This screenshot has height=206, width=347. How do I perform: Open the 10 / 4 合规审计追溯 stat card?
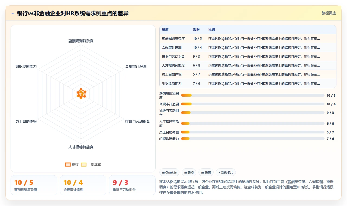point(83,185)
